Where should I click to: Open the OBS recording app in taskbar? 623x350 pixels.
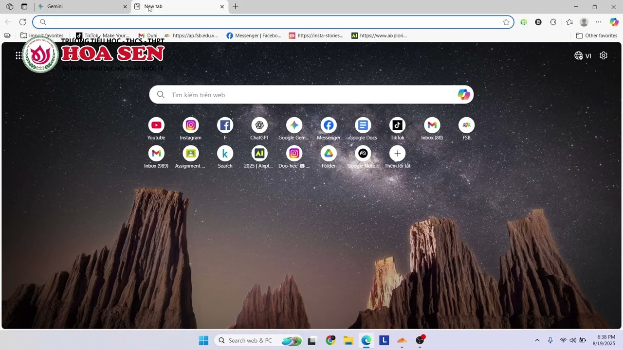click(420, 340)
